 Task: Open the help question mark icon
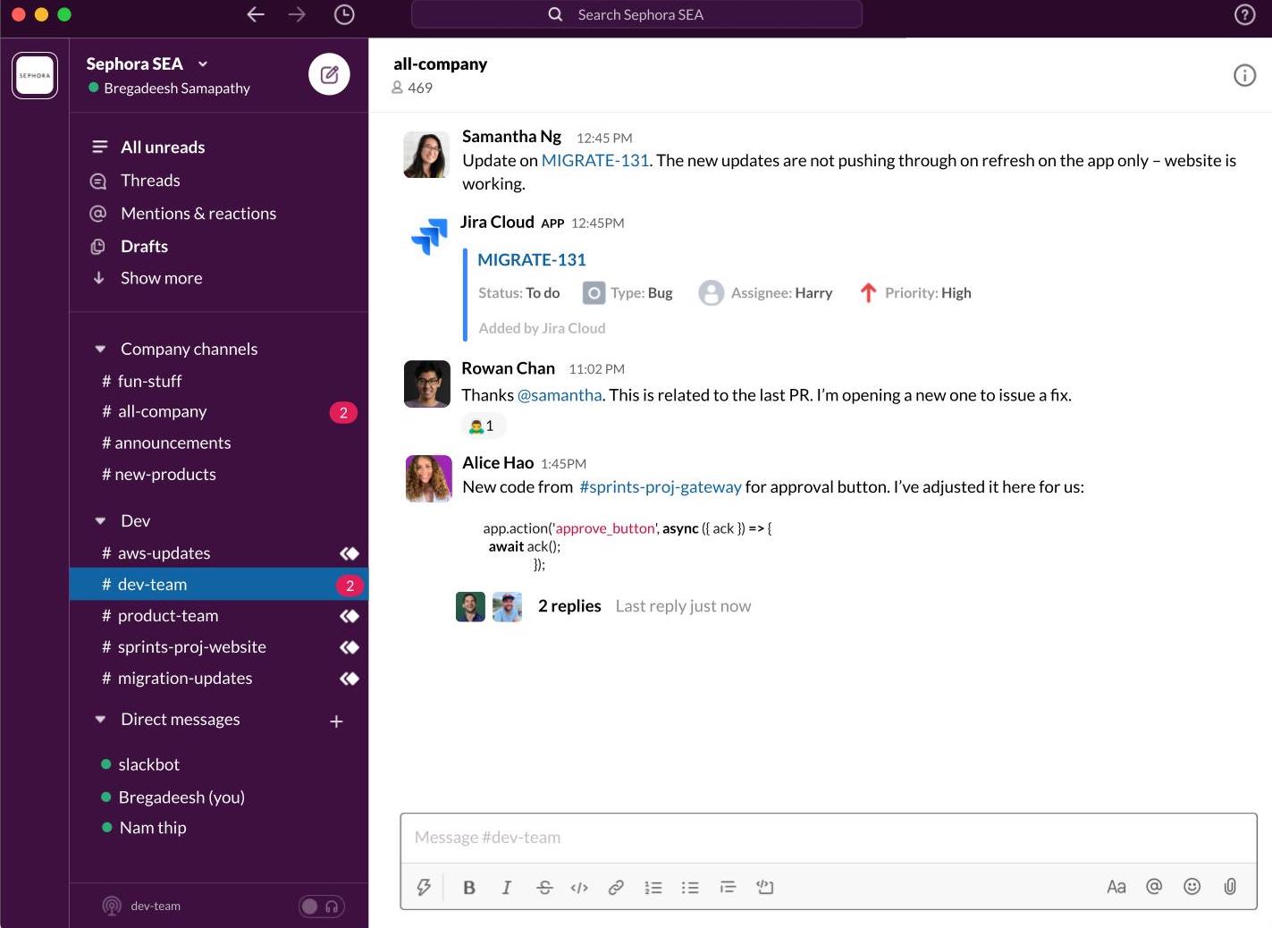tap(1244, 14)
